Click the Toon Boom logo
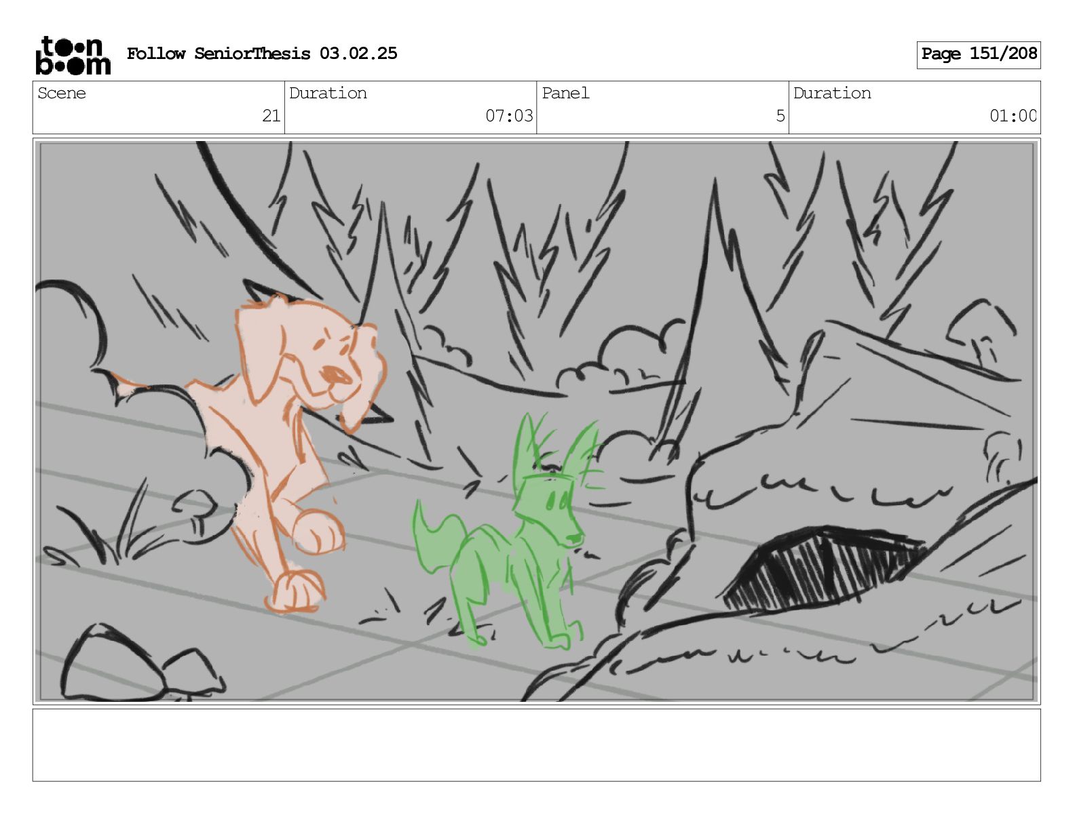This screenshot has width=1075, height=830. tap(73, 55)
